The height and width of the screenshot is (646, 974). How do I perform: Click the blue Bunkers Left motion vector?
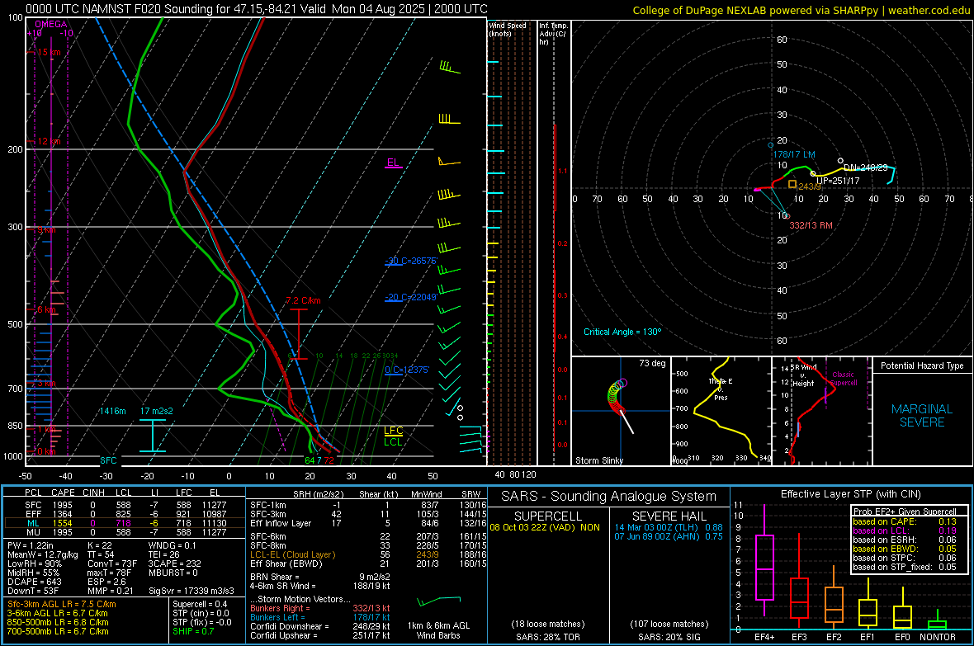pos(320,617)
